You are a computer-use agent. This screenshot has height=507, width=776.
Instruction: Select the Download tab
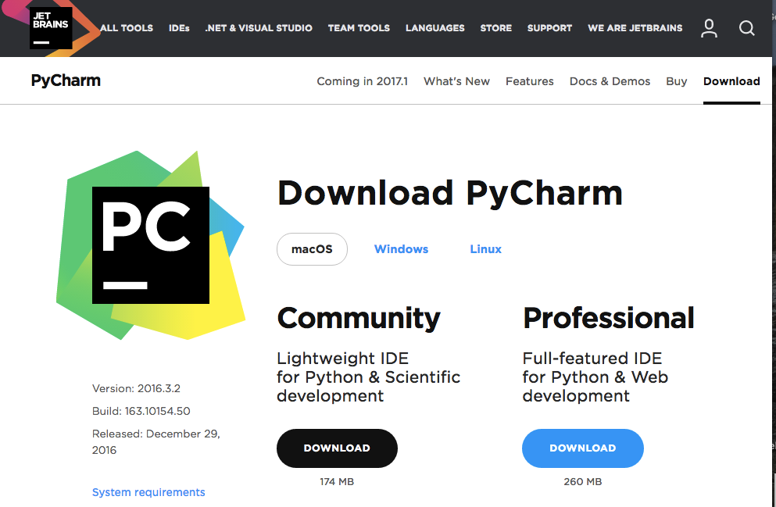(731, 81)
